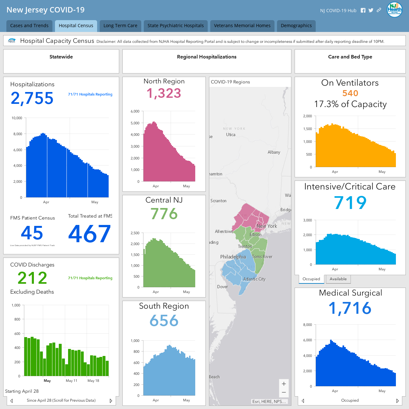Open Esri, HERE, NPS map attribution
This screenshot has width=409, height=409.
click(269, 402)
